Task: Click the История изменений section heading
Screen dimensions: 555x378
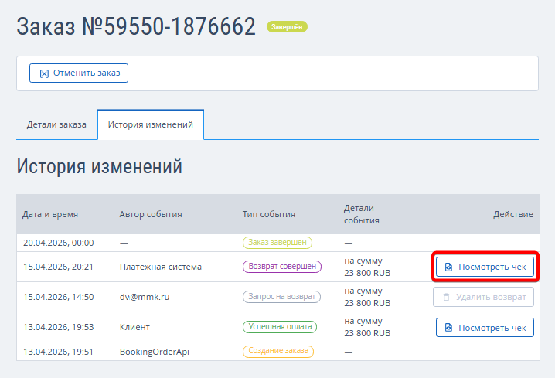Action: [x=100, y=166]
